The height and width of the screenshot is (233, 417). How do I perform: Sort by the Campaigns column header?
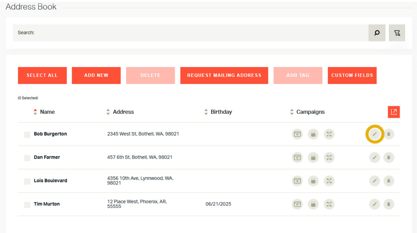[310, 112]
